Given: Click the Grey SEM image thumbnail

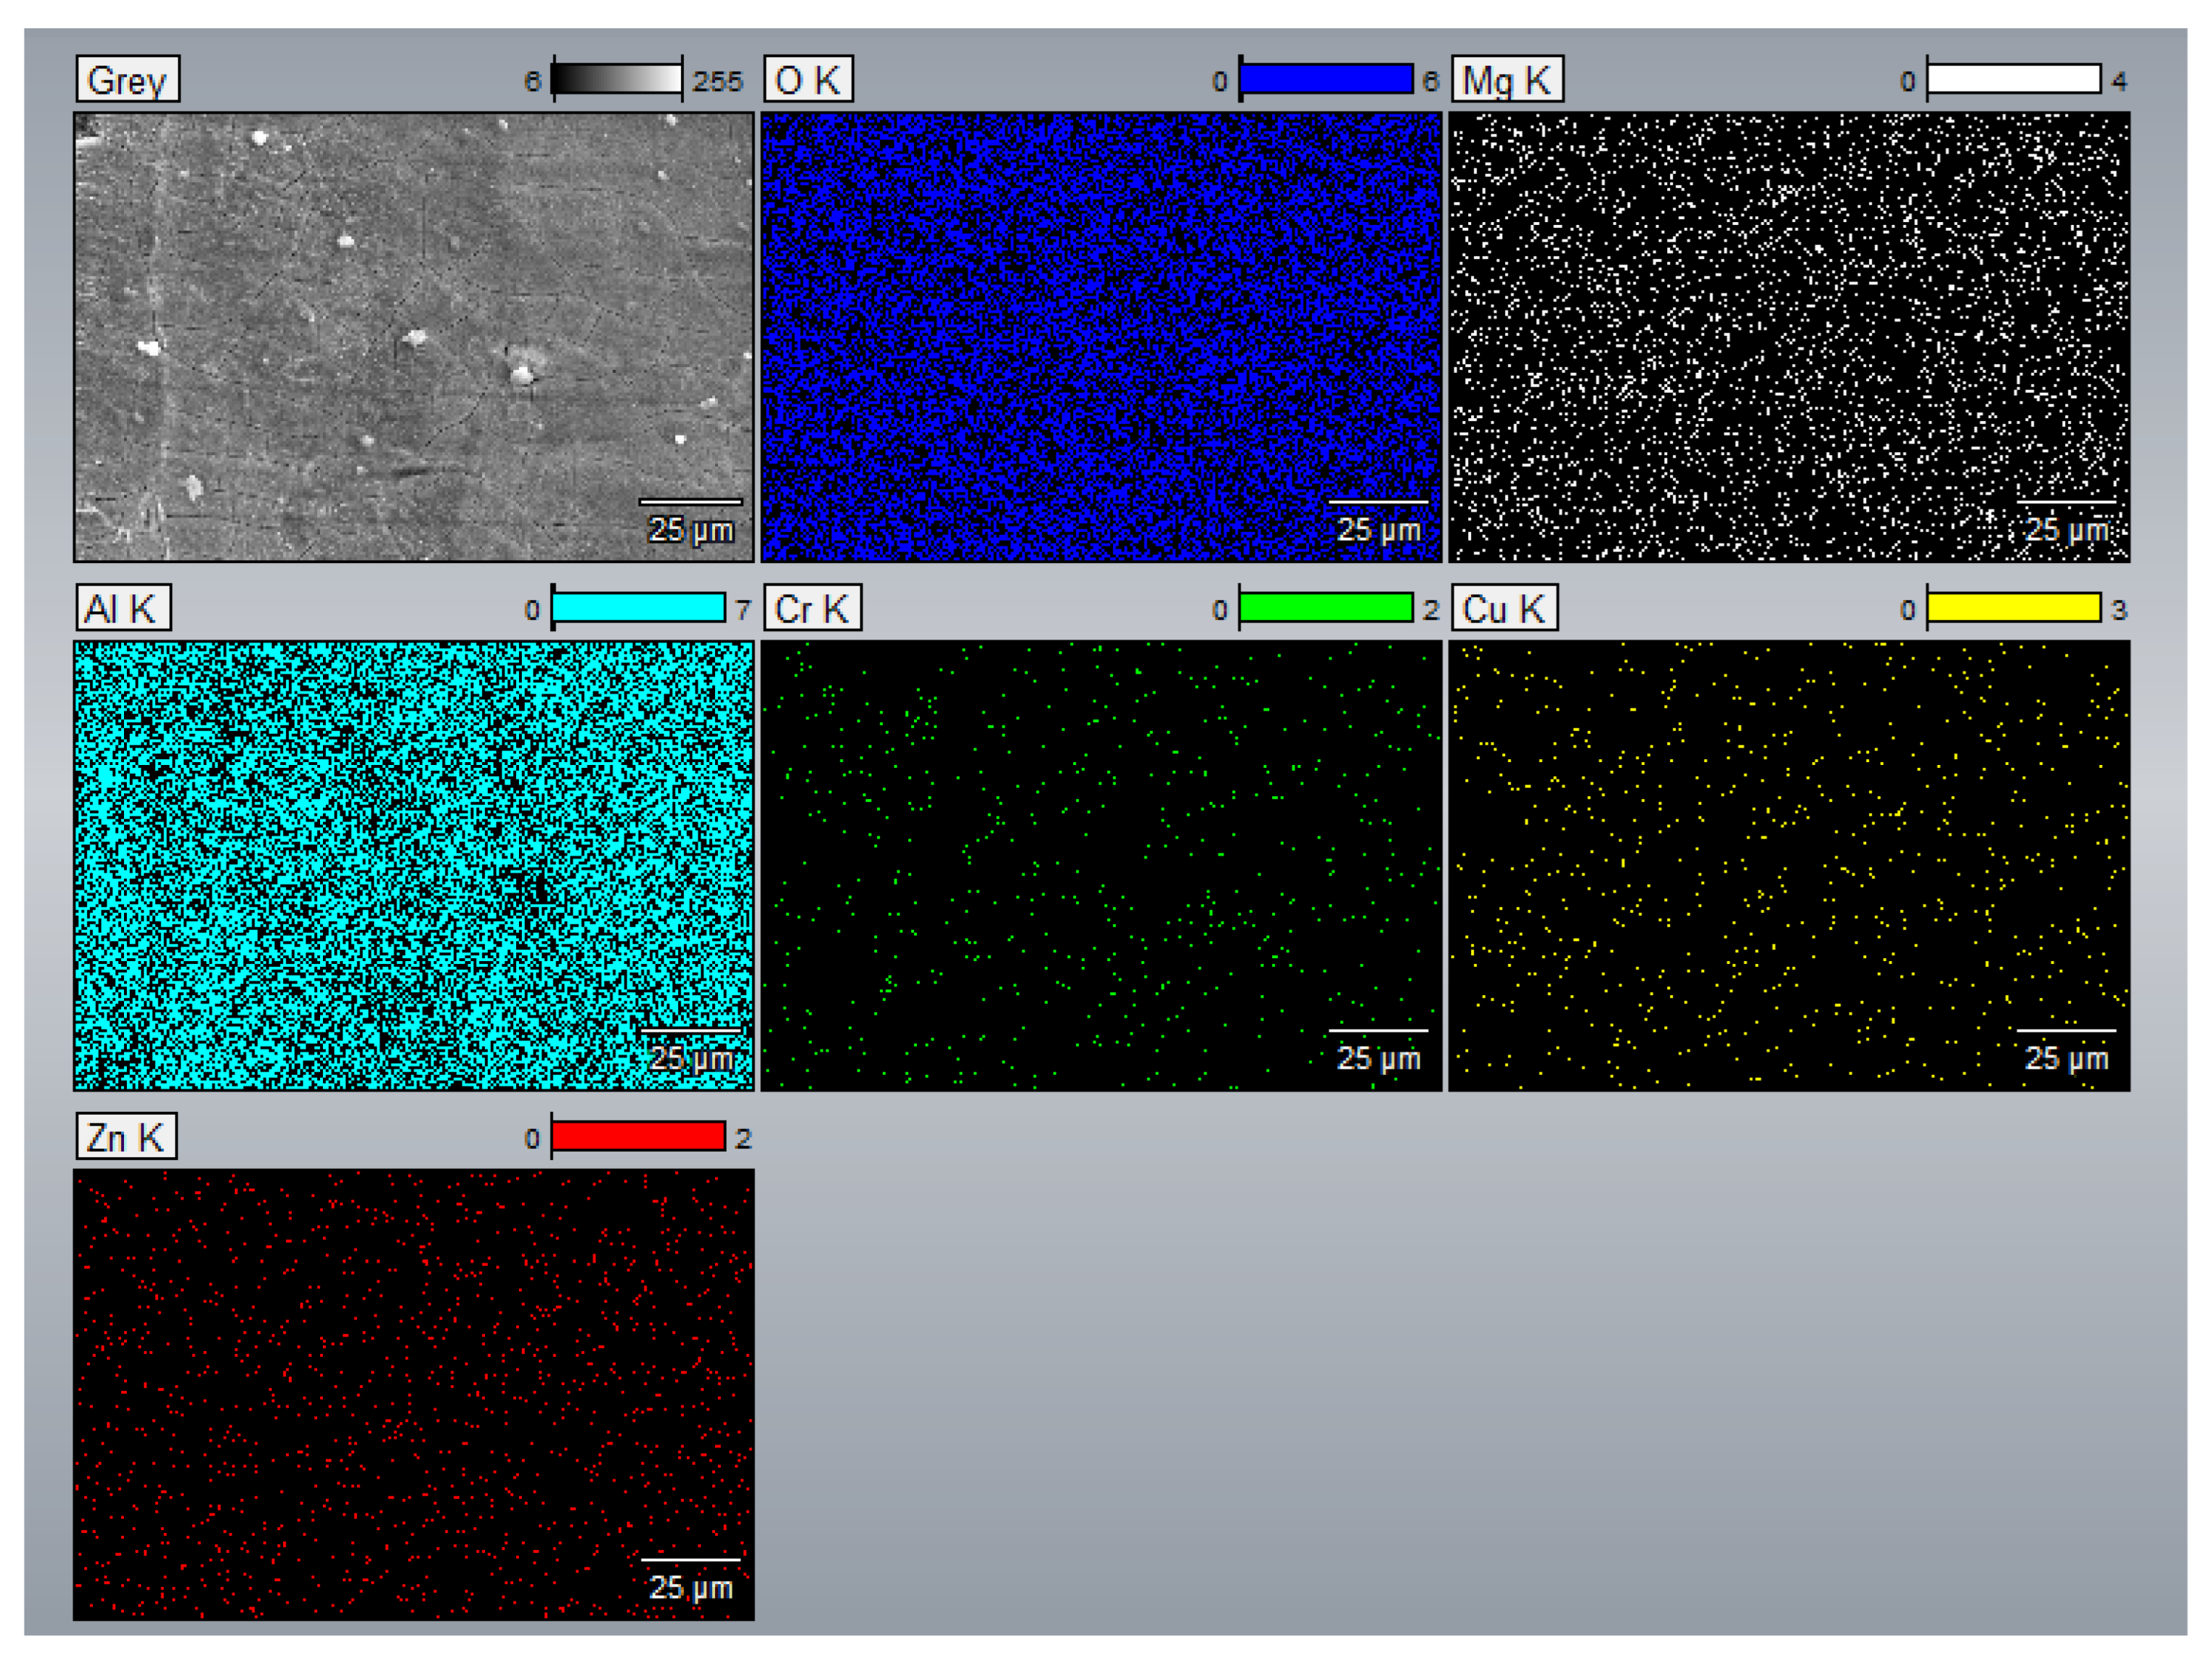Looking at the screenshot, I should [413, 336].
